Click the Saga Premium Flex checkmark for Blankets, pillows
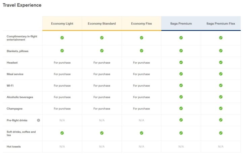Viewport: 245px width, 156px height. (x=221, y=51)
